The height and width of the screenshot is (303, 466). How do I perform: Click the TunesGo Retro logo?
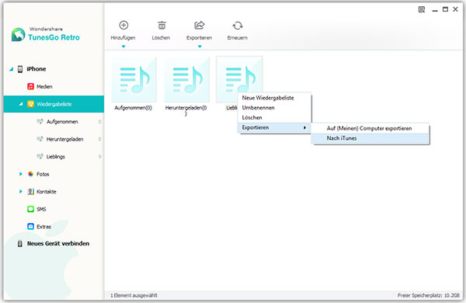pyautogui.click(x=46, y=34)
